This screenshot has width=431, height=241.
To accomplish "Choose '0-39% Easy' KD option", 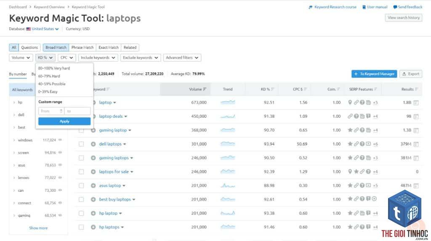I will point(48,92).
